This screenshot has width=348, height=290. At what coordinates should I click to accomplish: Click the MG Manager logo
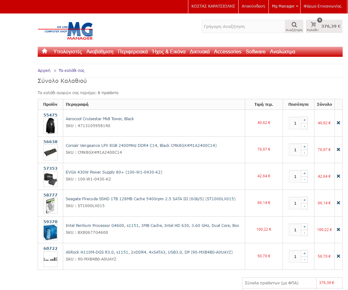(65, 31)
